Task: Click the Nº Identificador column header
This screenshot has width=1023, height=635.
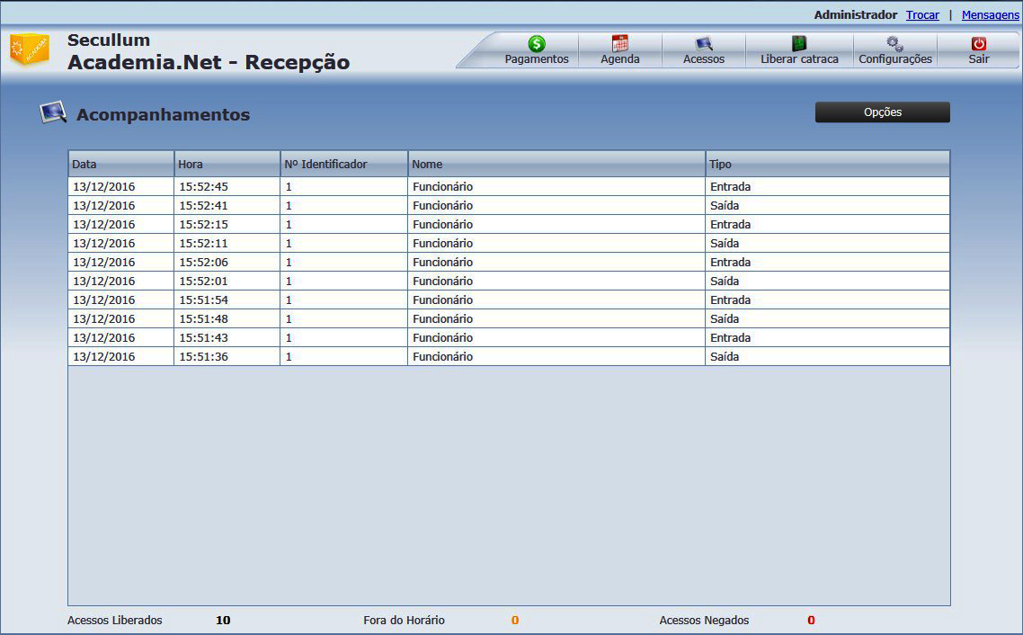Action: [x=343, y=165]
